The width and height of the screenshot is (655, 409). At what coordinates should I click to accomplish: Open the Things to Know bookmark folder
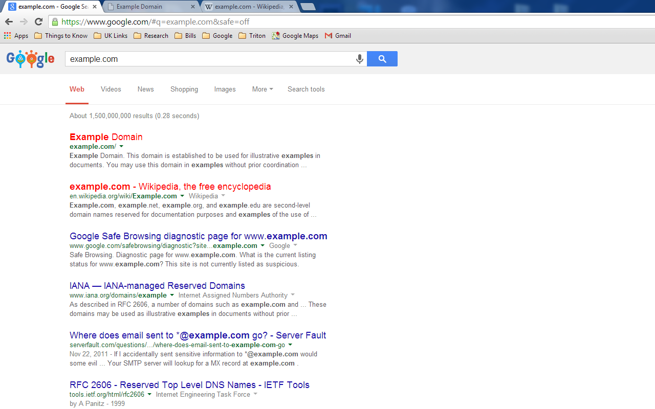tap(61, 36)
